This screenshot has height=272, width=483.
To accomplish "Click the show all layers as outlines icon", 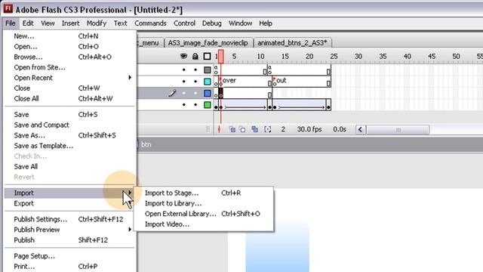I will 207,57.
